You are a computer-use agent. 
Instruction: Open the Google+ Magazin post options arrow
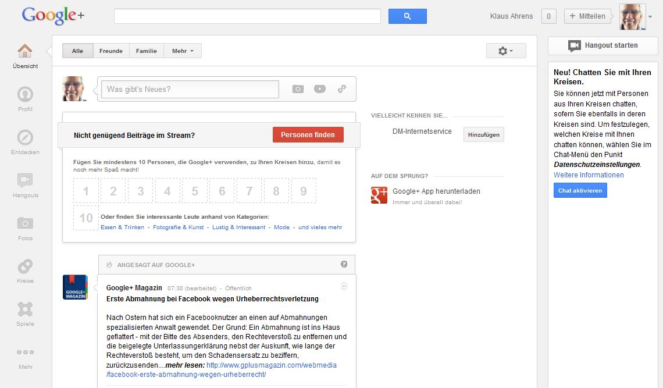point(344,286)
